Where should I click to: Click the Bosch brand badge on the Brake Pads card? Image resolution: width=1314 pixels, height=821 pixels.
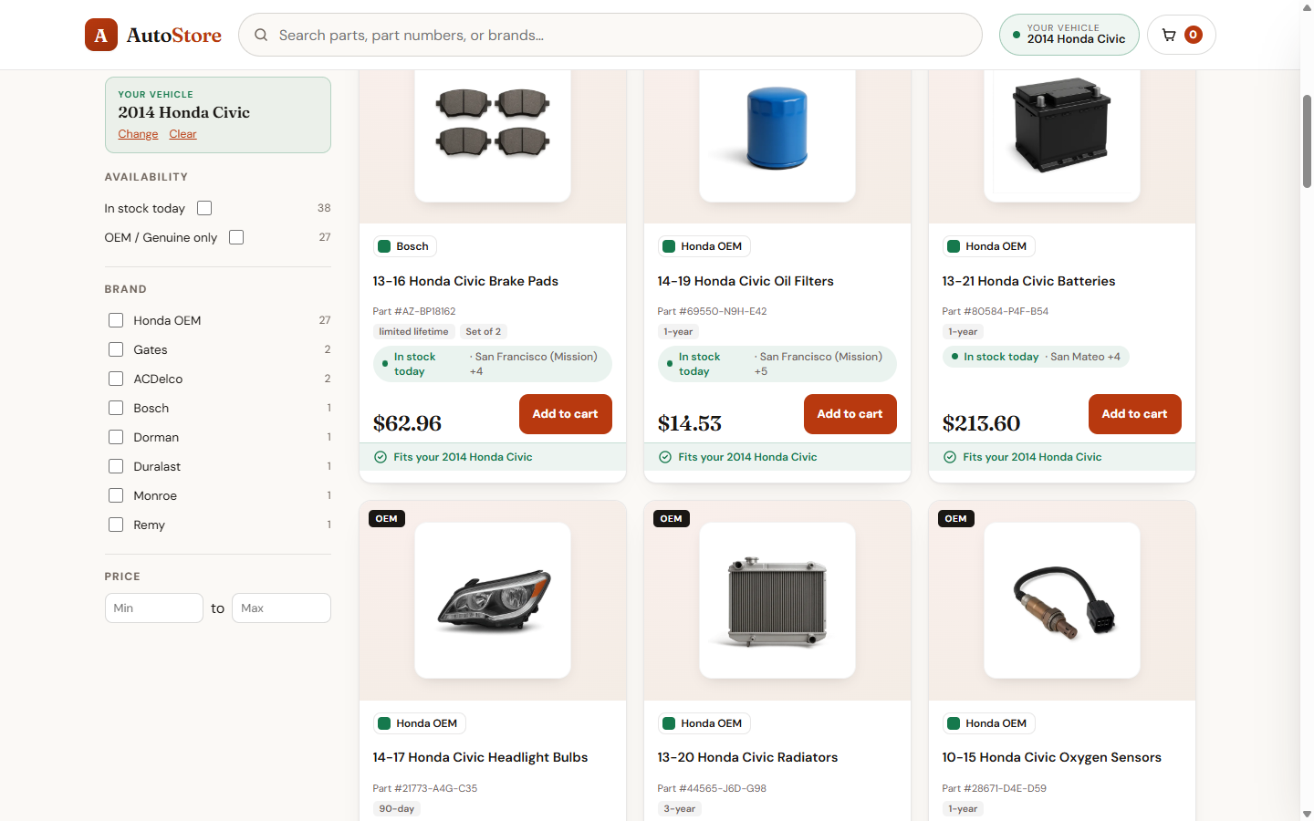(405, 246)
